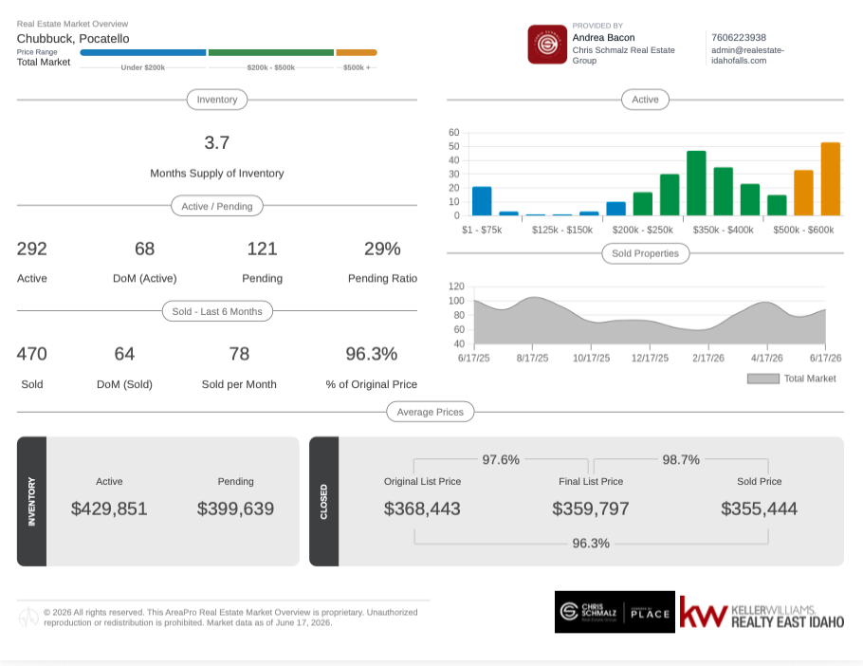The height and width of the screenshot is (666, 863).
Task: Click the 98.7% ratio label
Action: pos(681,459)
